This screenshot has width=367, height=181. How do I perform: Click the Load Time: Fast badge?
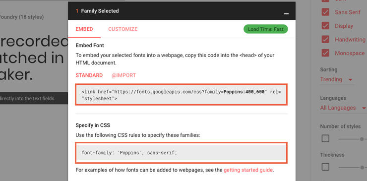click(x=266, y=29)
